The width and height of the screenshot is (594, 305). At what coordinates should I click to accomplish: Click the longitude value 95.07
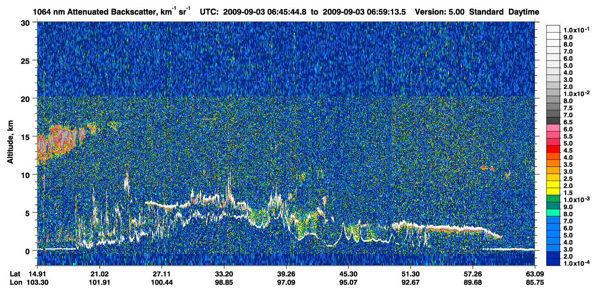pyautogui.click(x=348, y=282)
